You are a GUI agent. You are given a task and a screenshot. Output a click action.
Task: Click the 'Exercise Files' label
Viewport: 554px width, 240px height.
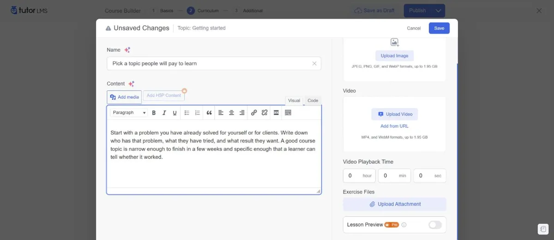tap(359, 192)
